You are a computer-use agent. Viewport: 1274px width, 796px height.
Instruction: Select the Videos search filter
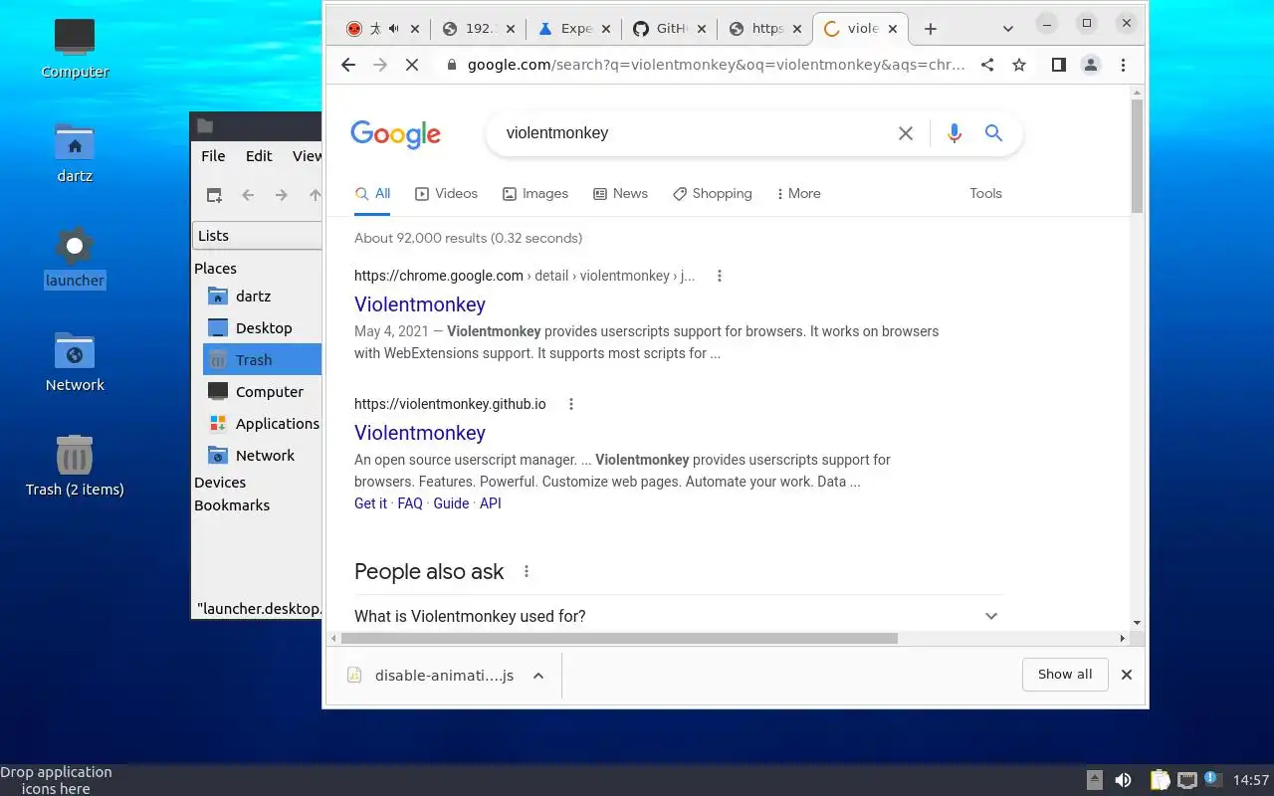click(x=446, y=194)
